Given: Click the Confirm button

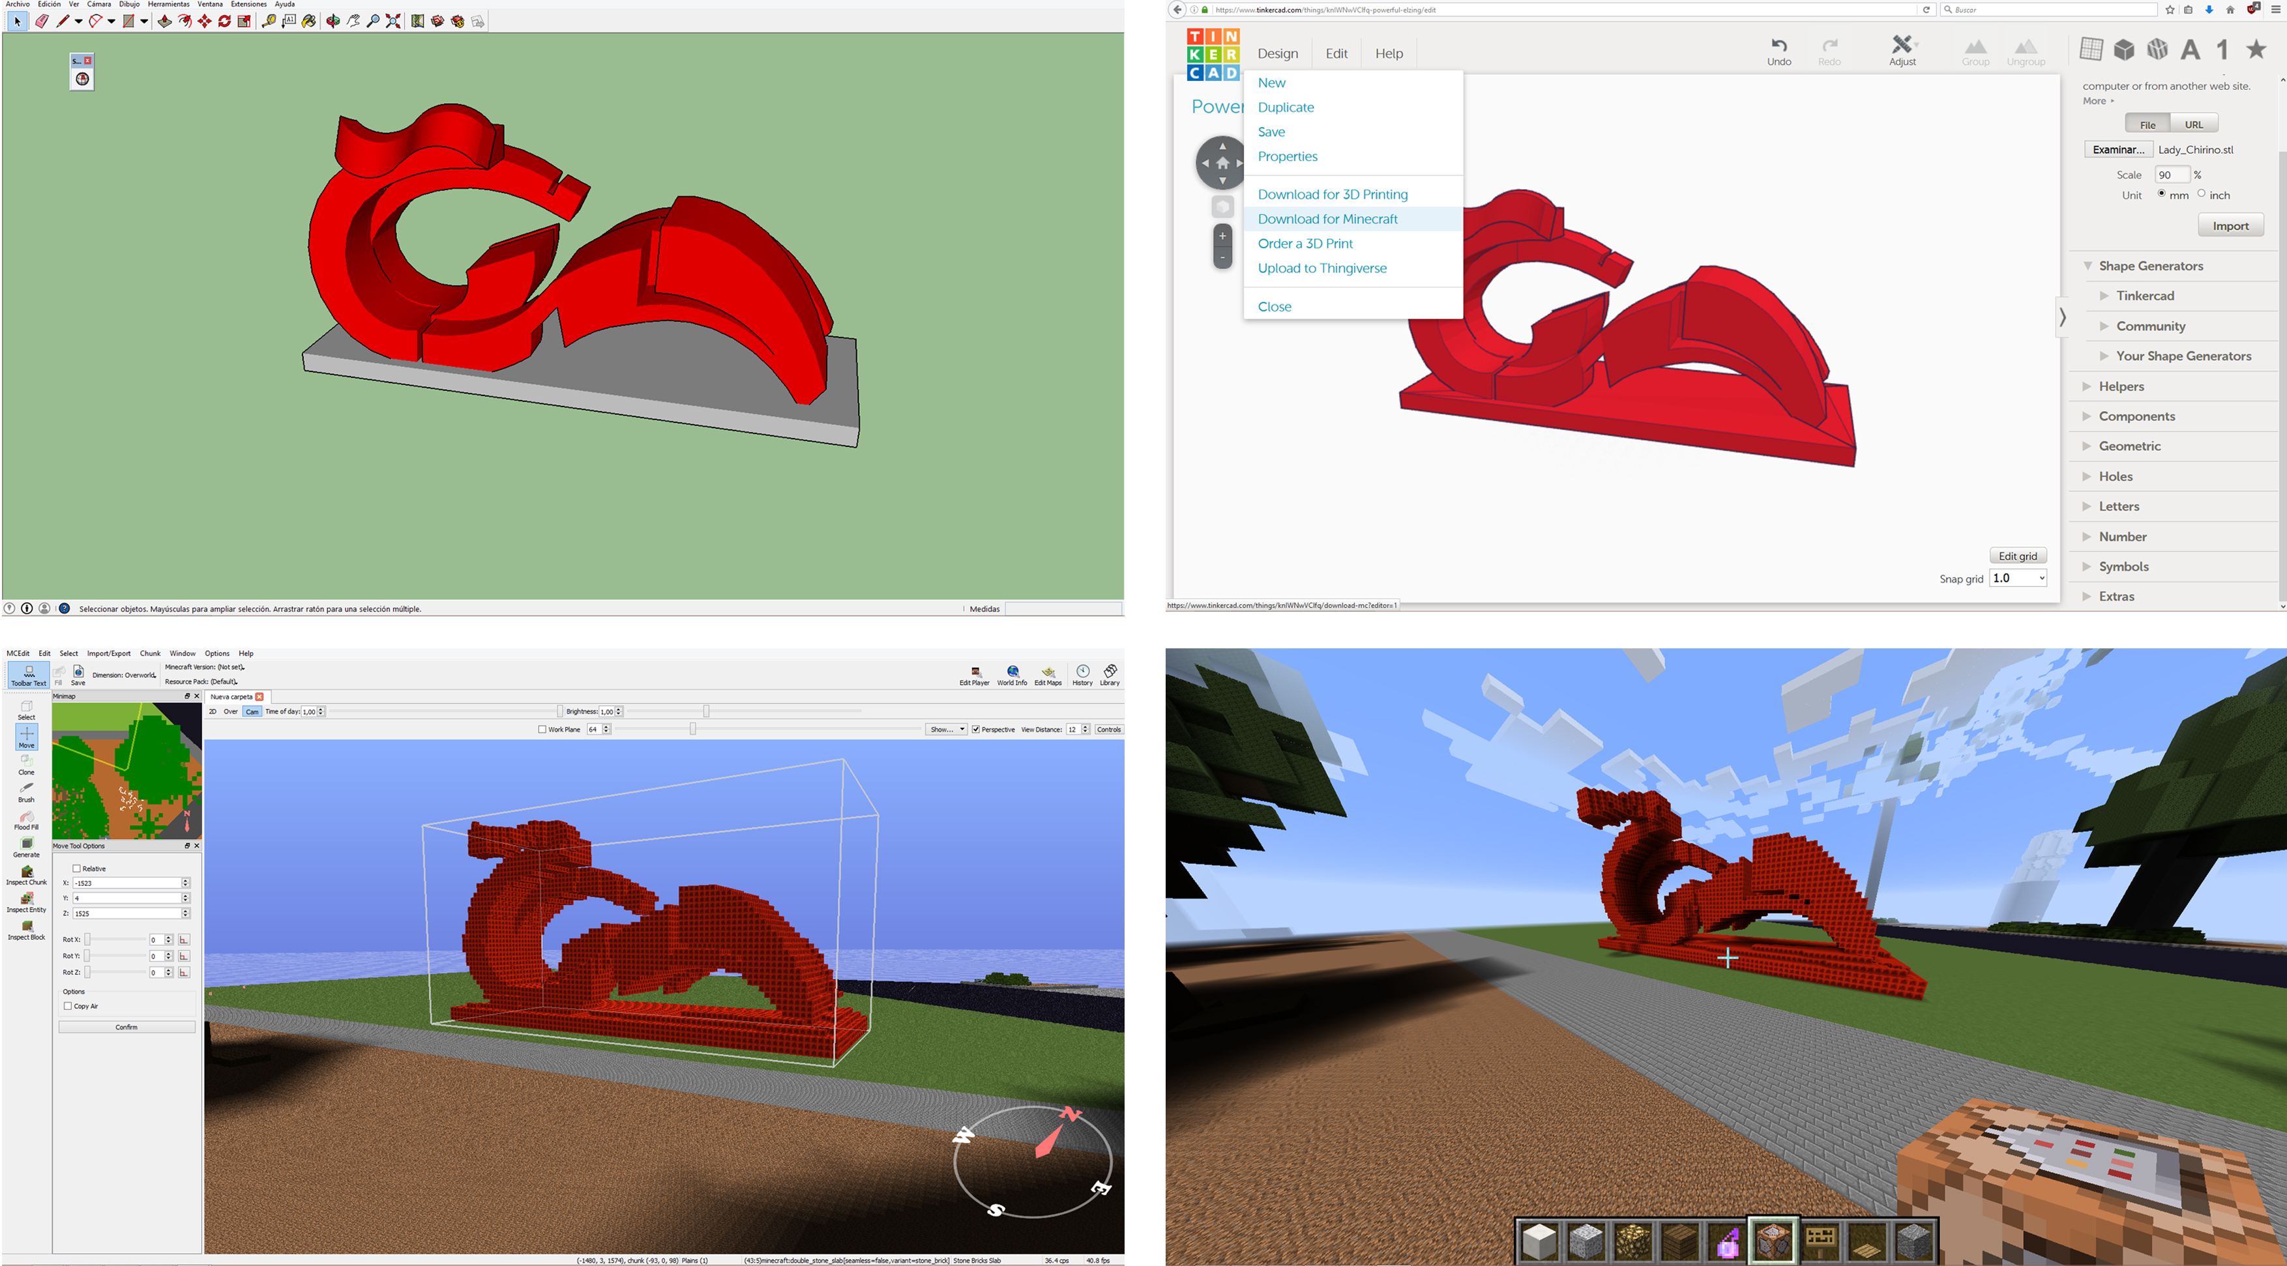Looking at the screenshot, I should click(126, 1028).
